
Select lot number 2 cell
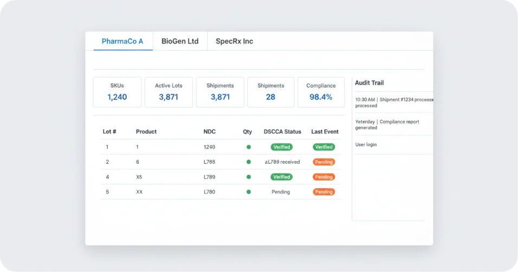(107, 162)
